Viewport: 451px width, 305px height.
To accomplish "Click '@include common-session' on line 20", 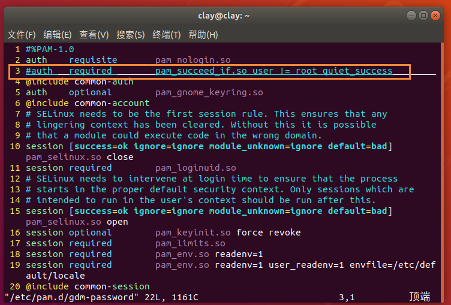I will [88, 286].
